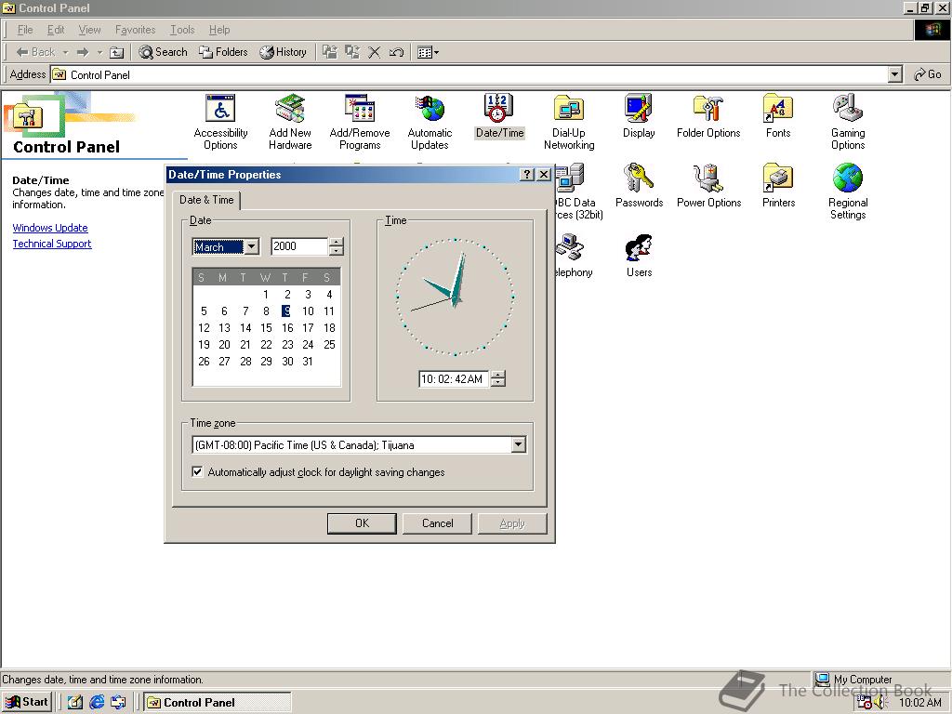The width and height of the screenshot is (952, 714).
Task: Open the Fonts folder icon
Action: click(778, 116)
